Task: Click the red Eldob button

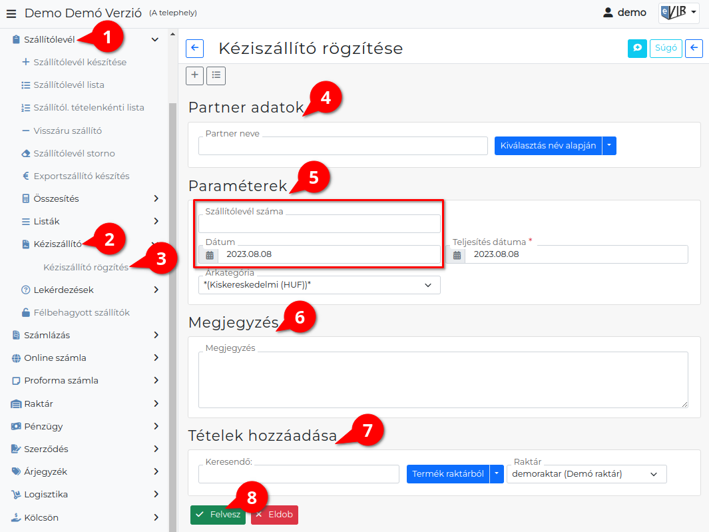Action: tap(274, 515)
